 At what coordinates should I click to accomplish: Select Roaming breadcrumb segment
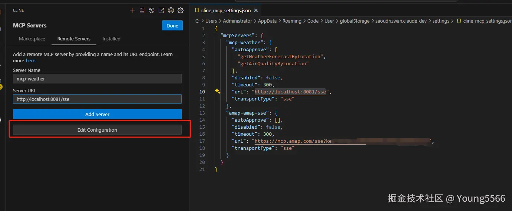292,21
